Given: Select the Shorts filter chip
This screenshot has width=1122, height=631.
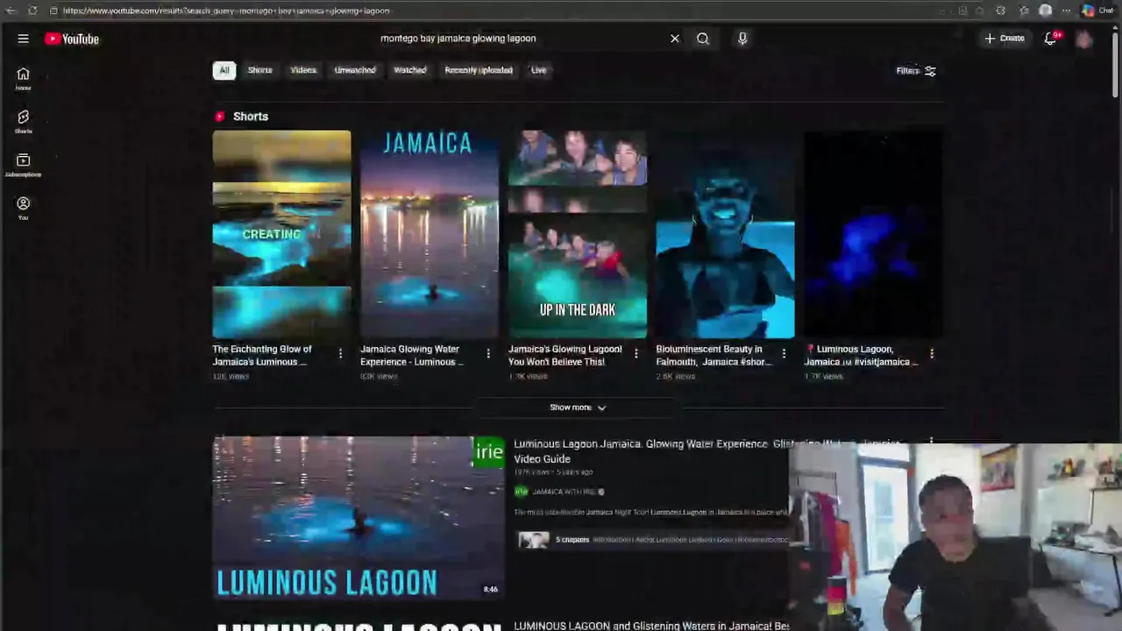Looking at the screenshot, I should pos(259,70).
